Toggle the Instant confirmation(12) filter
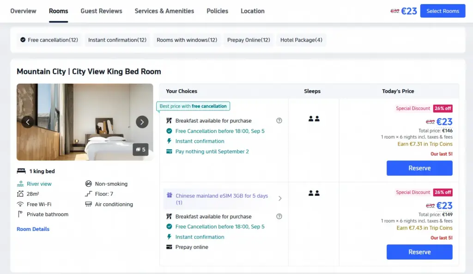 (x=117, y=40)
